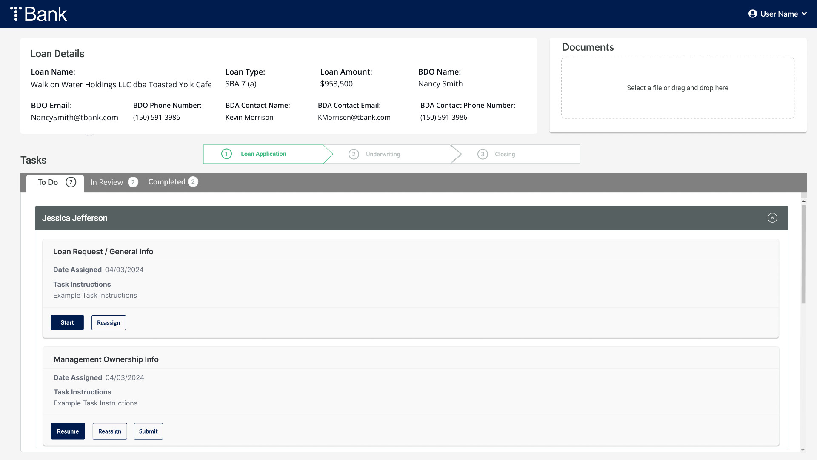Click step 3 circle for Closing
The height and width of the screenshot is (460, 817).
click(x=483, y=154)
